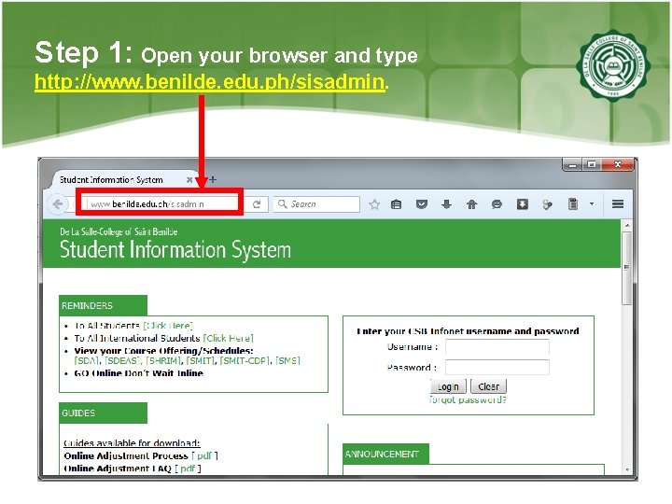Click the Password input field
This screenshot has width=672, height=504.
point(497,368)
